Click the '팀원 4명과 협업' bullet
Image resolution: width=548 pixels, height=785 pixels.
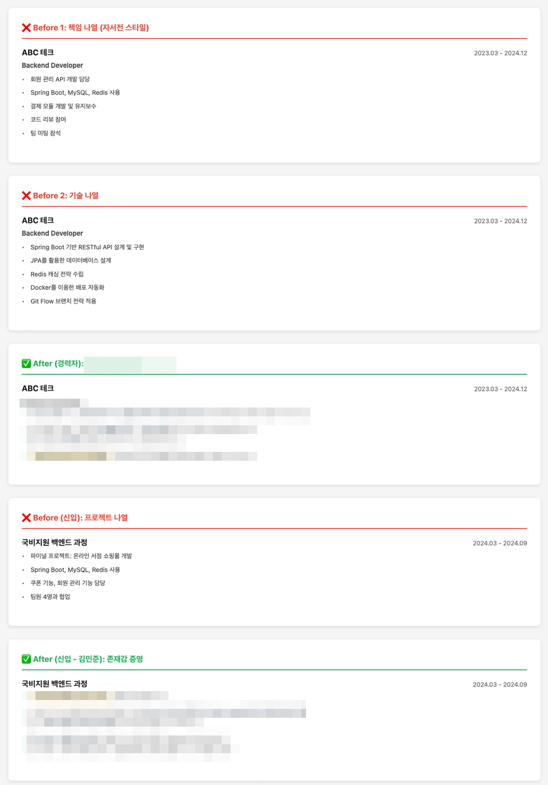[50, 597]
